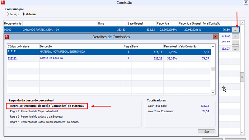Click the 74,07 commission value

click(205, 59)
